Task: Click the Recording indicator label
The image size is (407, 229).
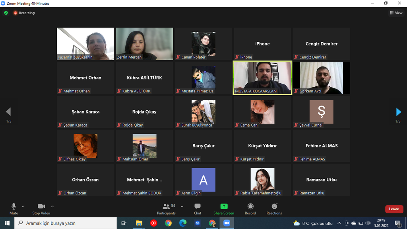Action: 24,13
